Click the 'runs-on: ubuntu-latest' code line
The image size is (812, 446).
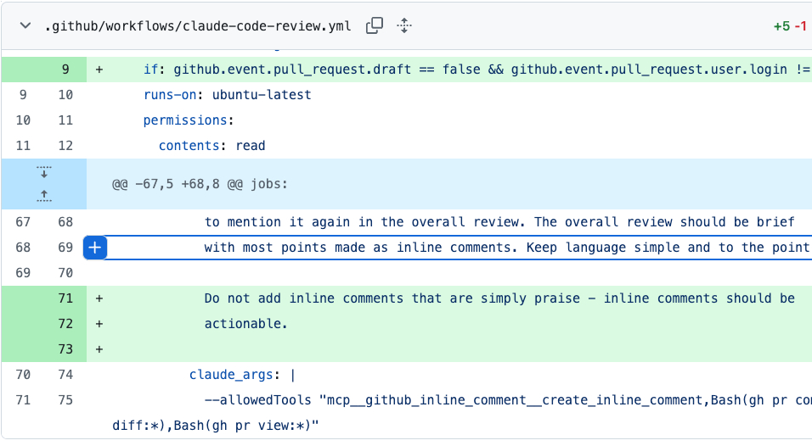point(227,95)
